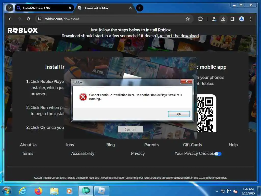Open Windows Explorer folder icon in taskbar
The width and height of the screenshot is (261, 196).
54,191
